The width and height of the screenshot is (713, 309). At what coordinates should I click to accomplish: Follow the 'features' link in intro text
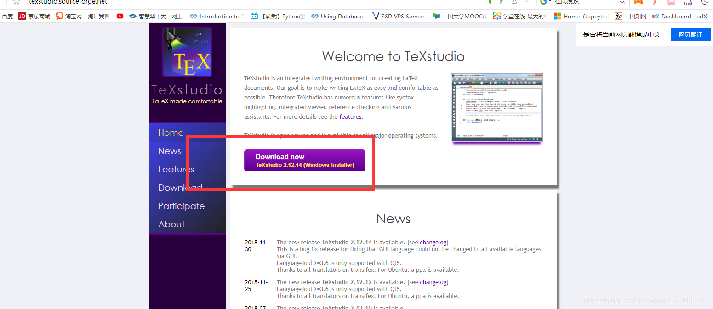pyautogui.click(x=350, y=116)
